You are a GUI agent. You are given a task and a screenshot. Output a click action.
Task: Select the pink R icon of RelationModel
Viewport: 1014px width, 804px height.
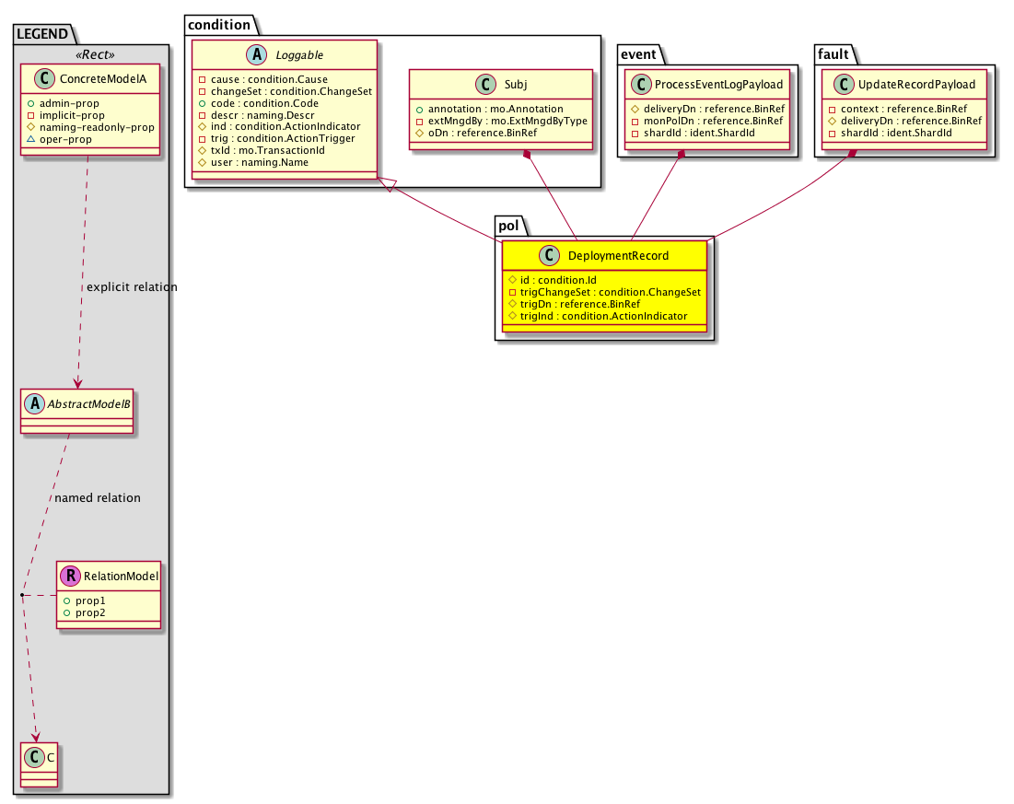click(69, 577)
